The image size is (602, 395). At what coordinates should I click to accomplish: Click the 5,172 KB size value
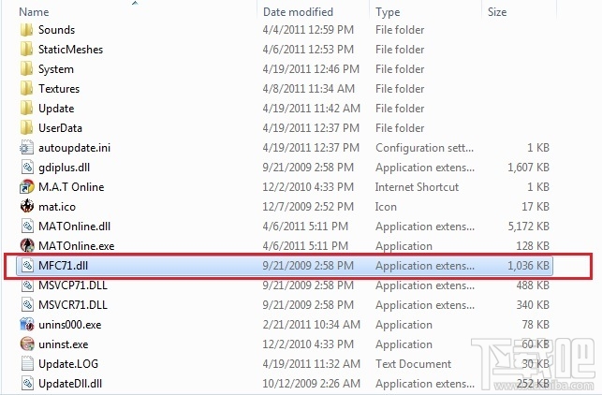(529, 227)
